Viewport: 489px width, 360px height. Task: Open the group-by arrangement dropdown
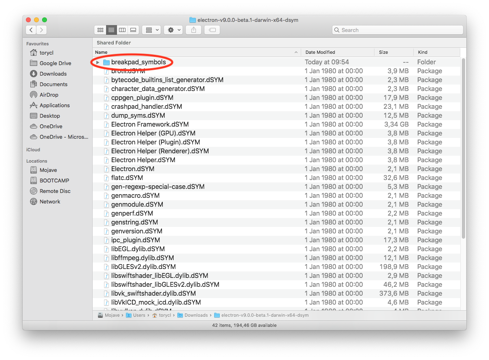151,30
